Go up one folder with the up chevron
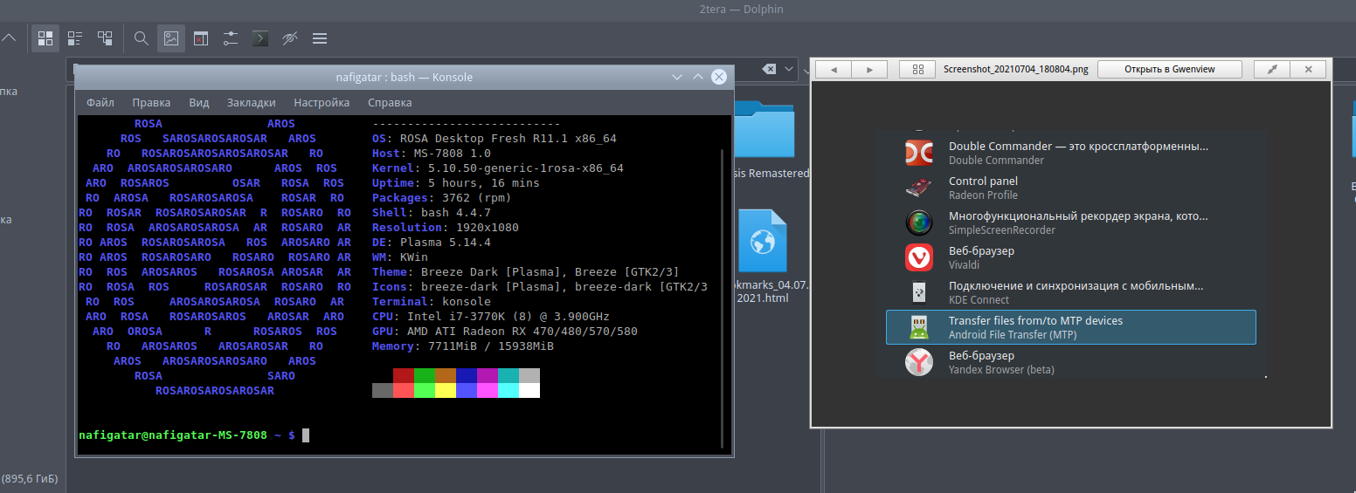 (9, 38)
